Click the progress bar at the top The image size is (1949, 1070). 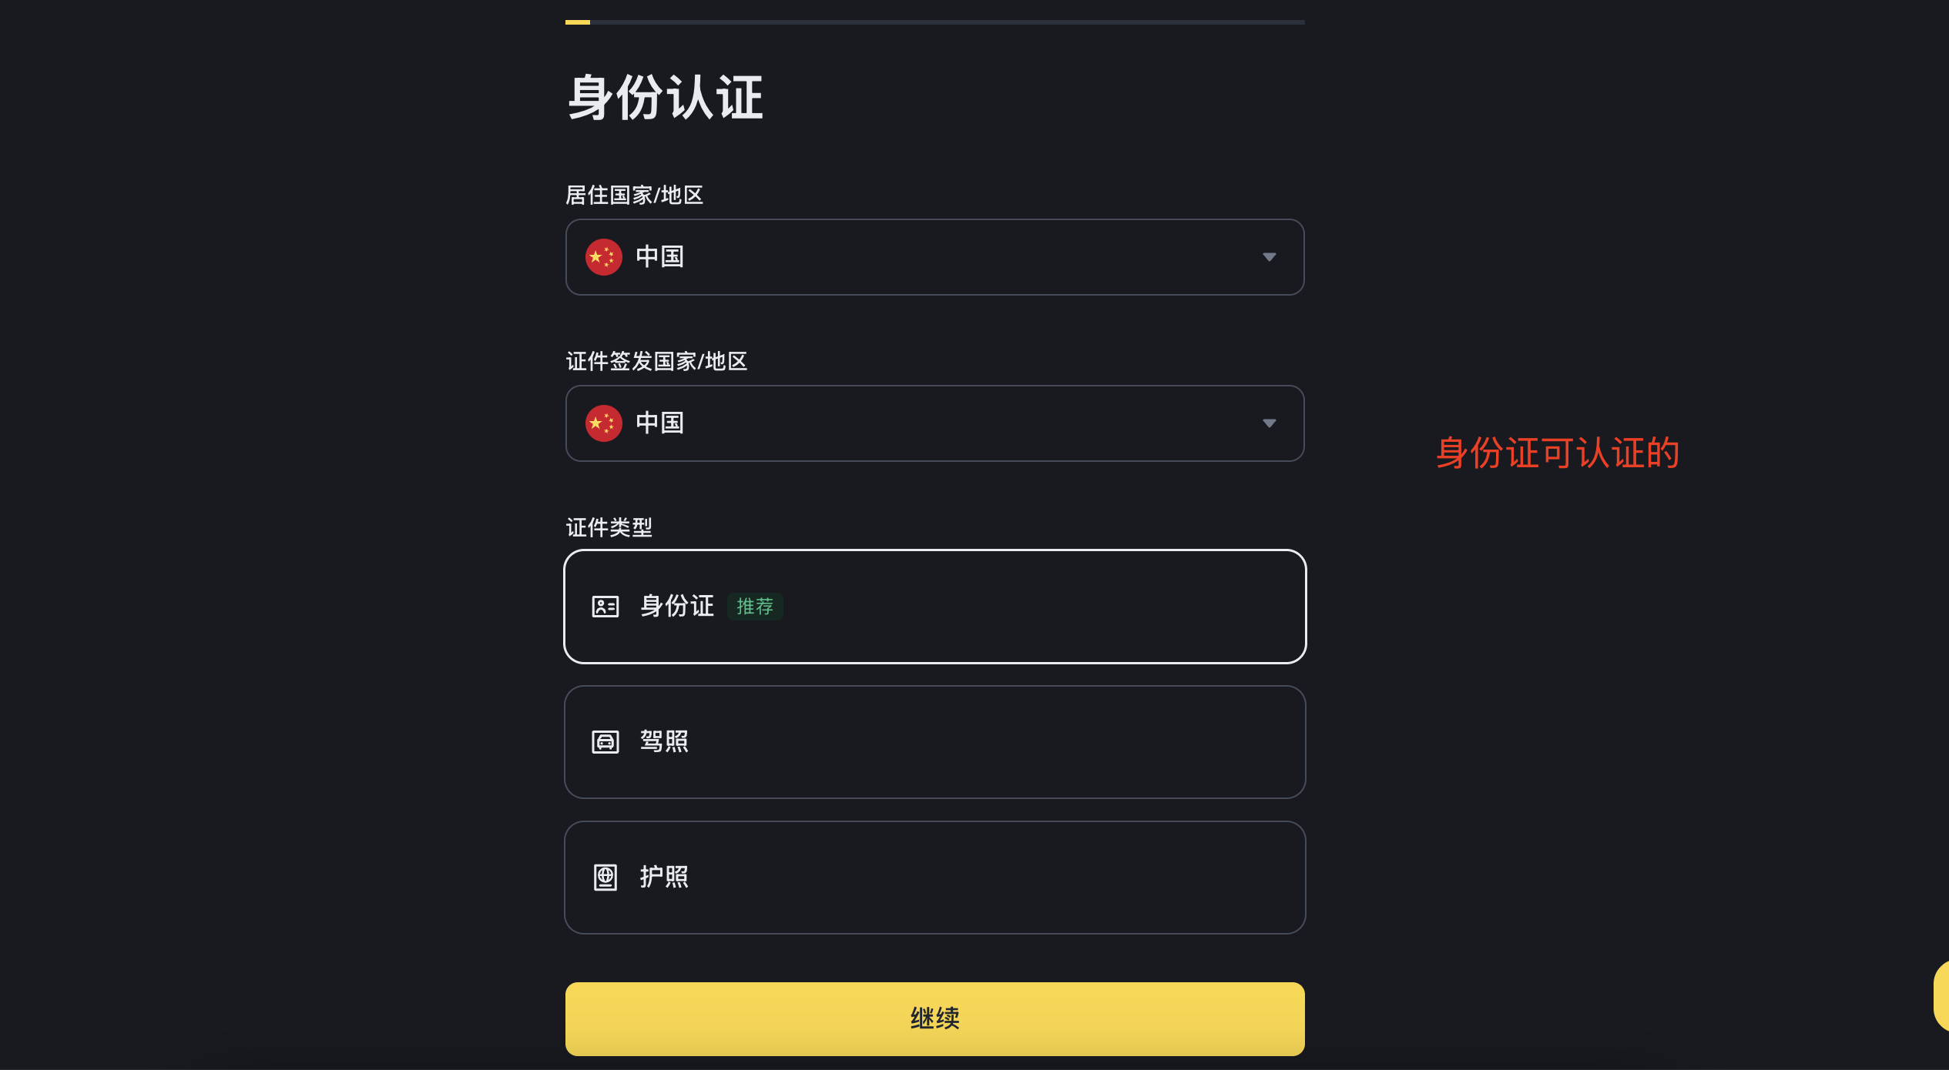tap(935, 22)
